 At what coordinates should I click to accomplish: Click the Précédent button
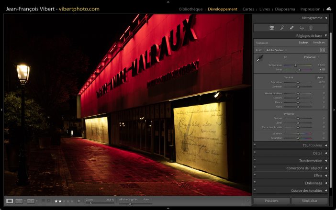pos(271,201)
